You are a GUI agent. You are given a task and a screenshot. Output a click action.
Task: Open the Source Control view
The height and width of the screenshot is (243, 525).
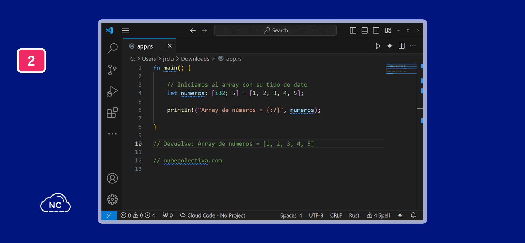pyautogui.click(x=112, y=70)
